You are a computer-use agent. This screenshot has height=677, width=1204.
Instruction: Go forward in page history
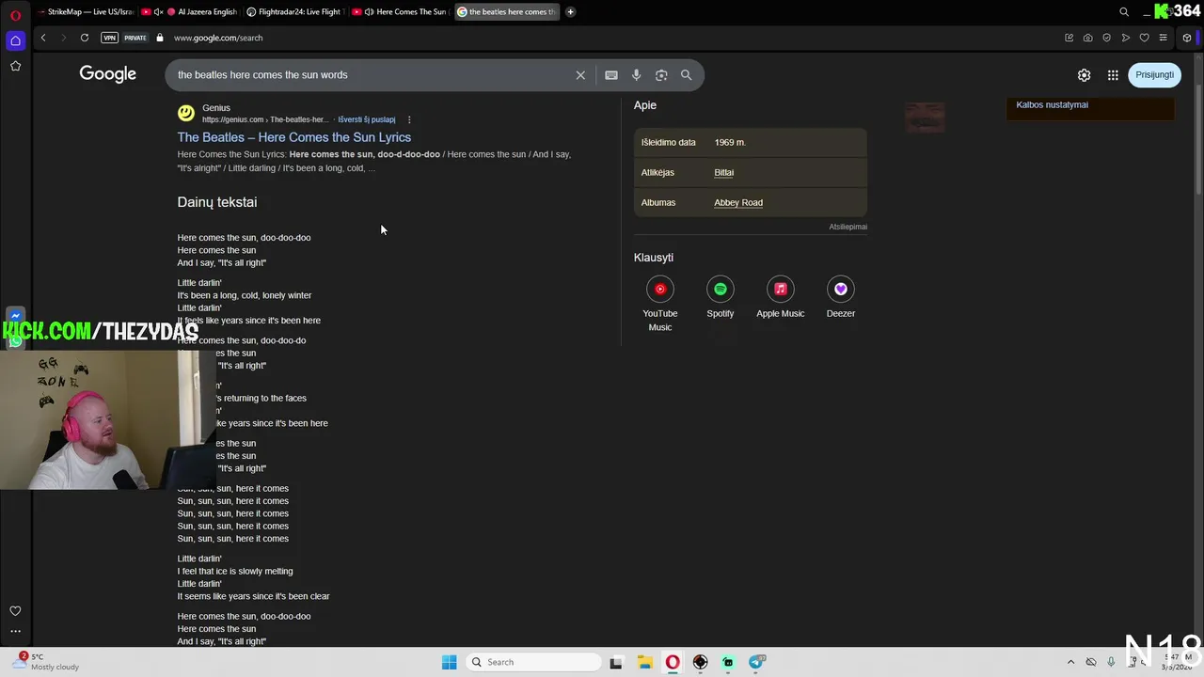click(64, 38)
